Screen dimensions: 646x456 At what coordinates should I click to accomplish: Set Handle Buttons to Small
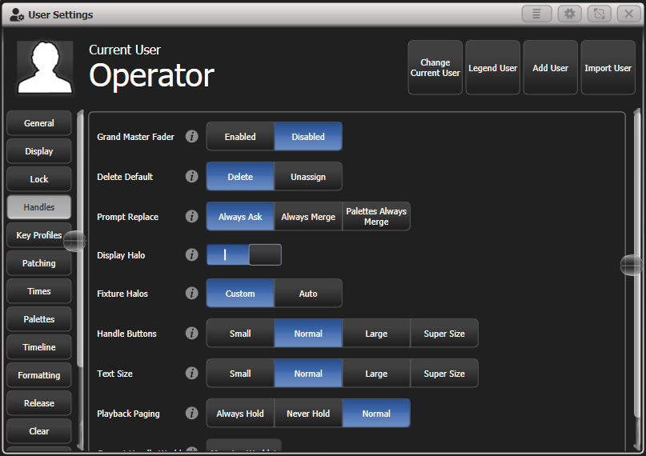pyautogui.click(x=240, y=333)
